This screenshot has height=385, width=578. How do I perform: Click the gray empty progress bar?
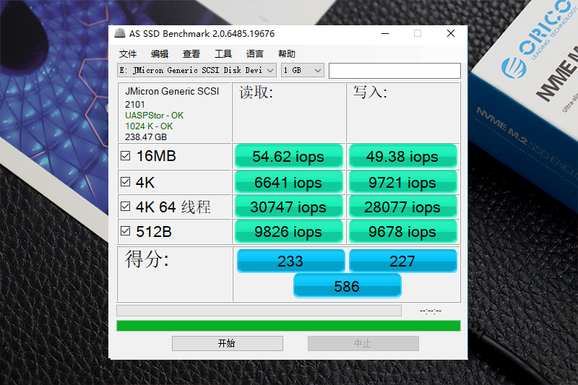259,311
